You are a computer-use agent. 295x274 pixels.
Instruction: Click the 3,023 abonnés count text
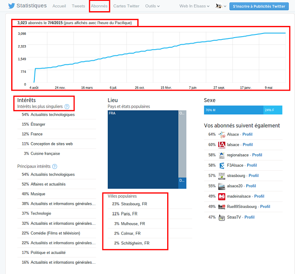tap(32, 23)
